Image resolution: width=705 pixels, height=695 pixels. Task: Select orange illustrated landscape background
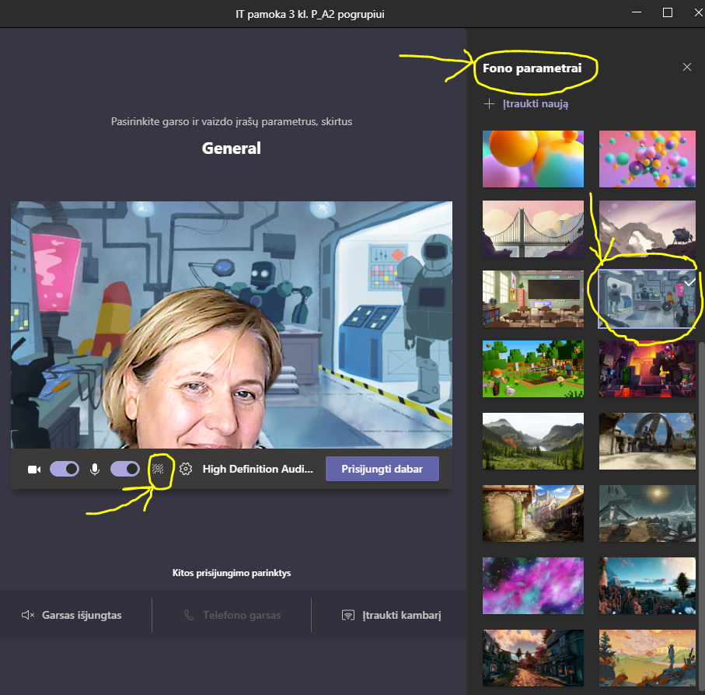click(647, 658)
